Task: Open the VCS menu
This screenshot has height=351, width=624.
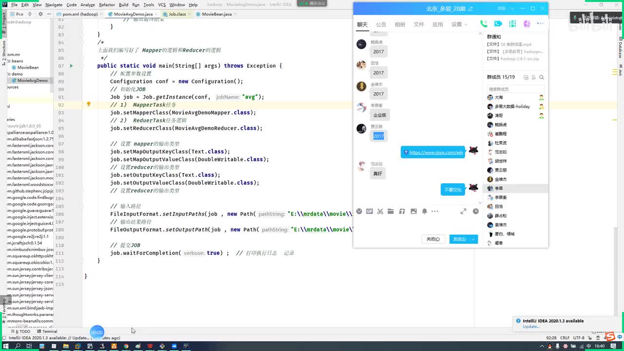Action: pos(162,5)
